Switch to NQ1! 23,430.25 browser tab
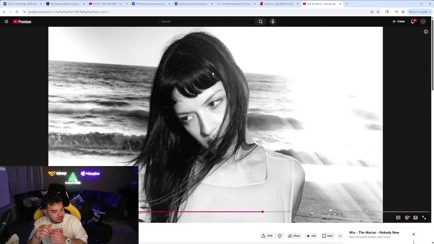This screenshot has height=244, width=434. tap(22, 4)
